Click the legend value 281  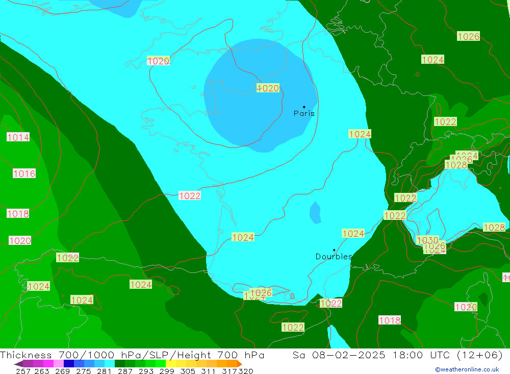click(x=104, y=371)
